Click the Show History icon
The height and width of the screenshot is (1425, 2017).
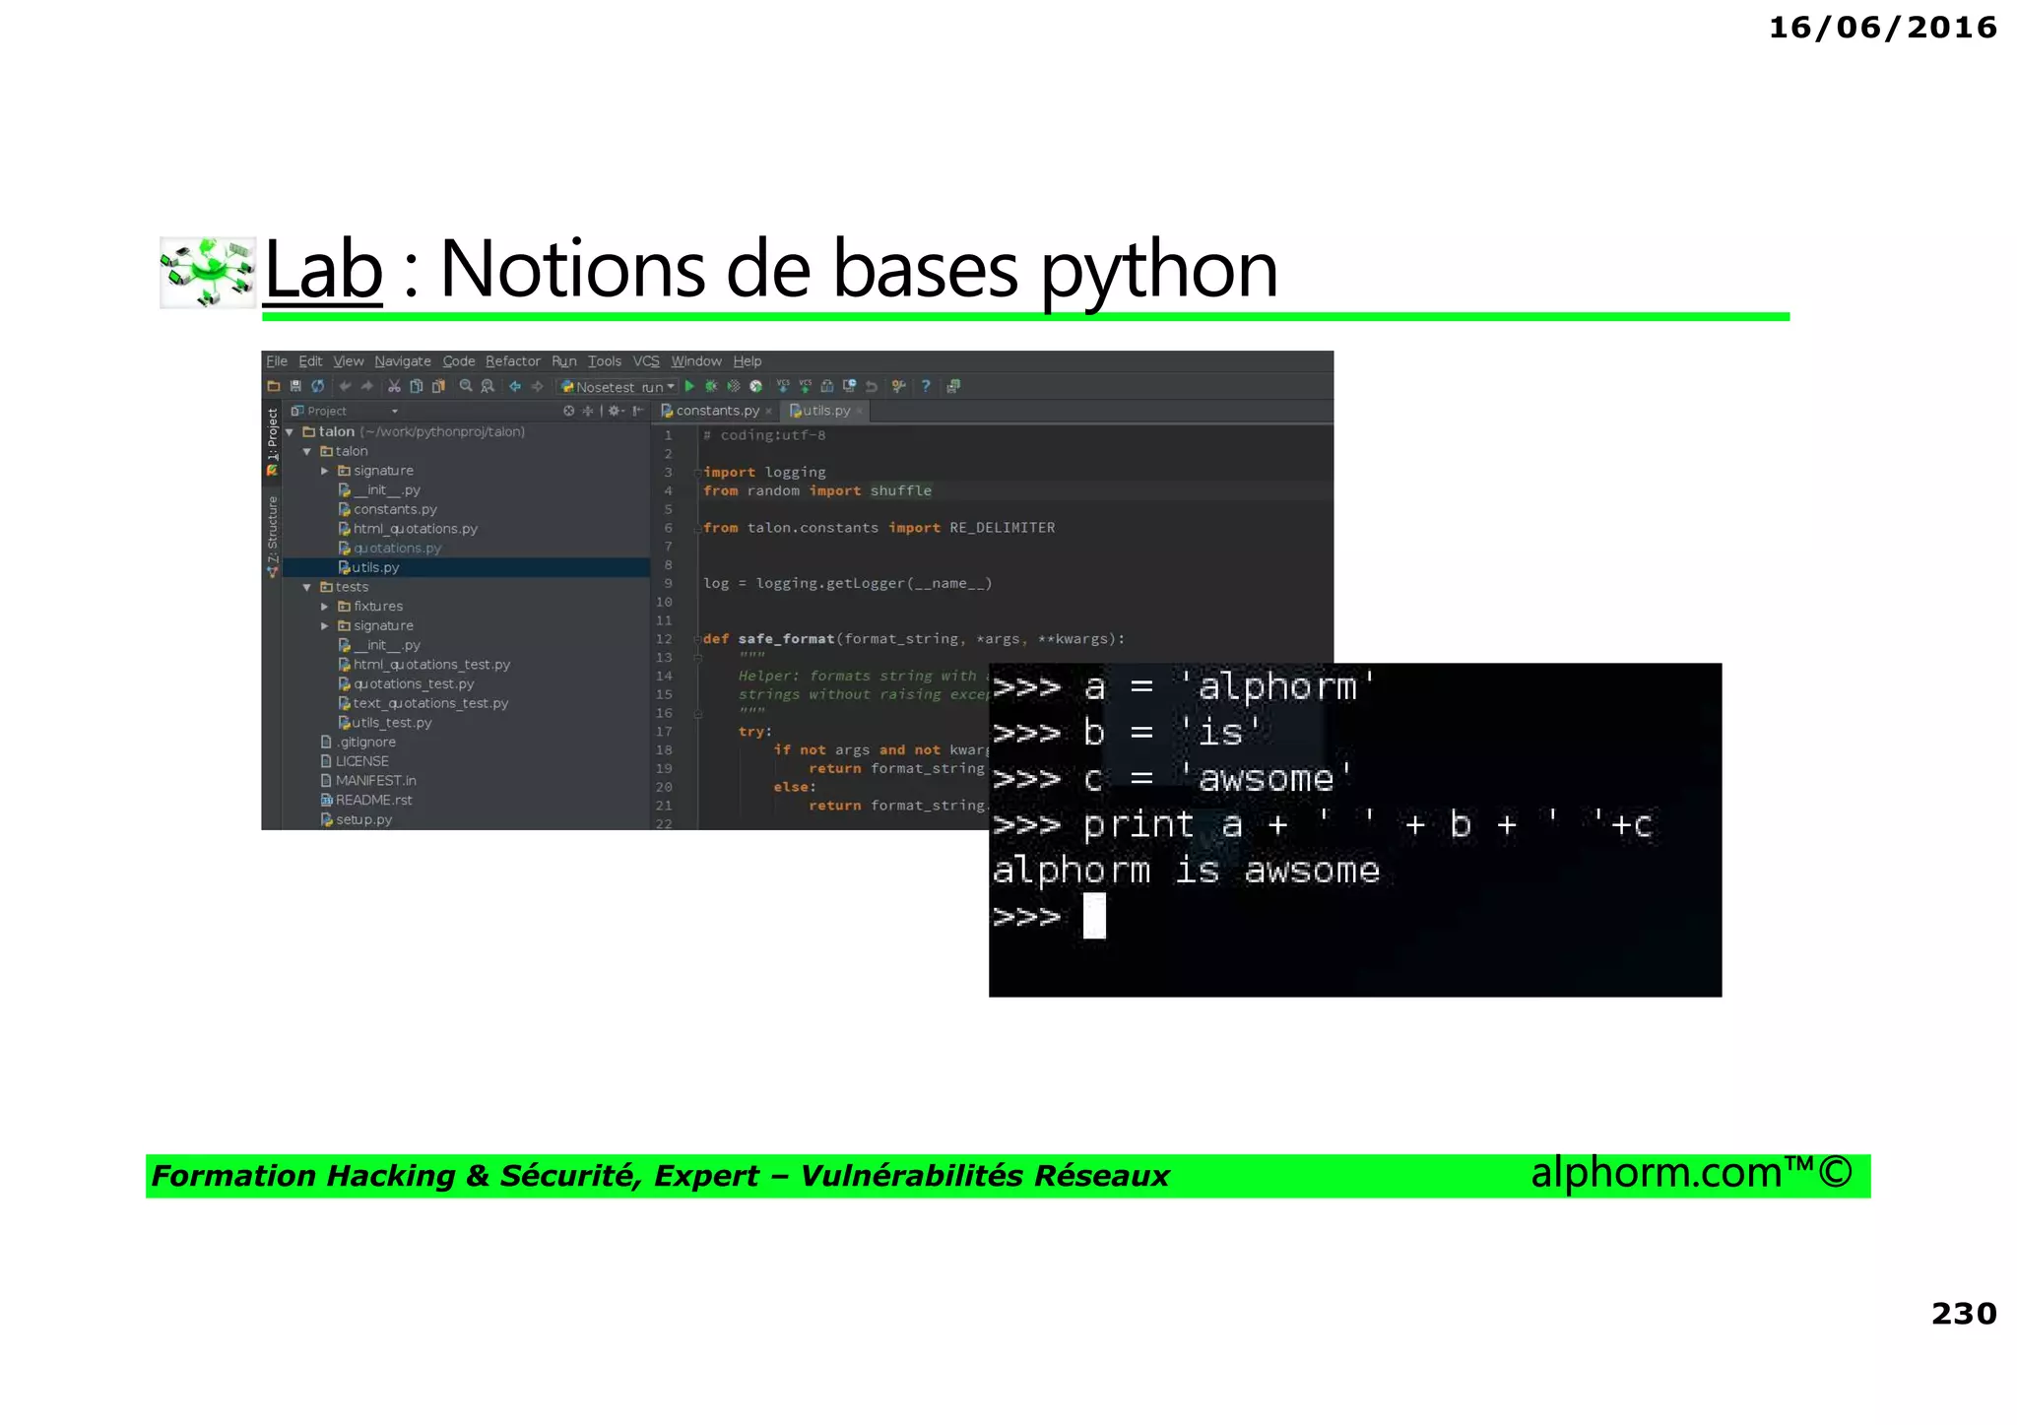[849, 386]
